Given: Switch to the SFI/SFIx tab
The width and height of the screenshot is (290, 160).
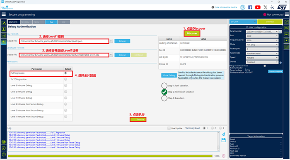Looking at the screenshot, I should (x=26, y=22).
